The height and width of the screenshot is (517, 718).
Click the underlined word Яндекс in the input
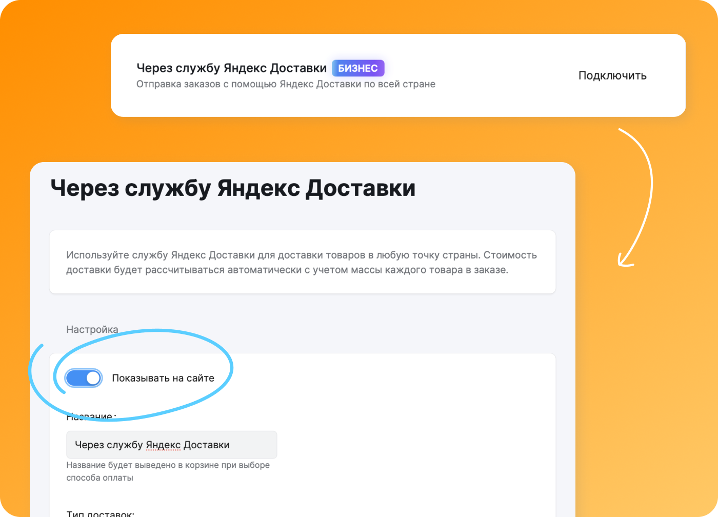(x=163, y=445)
